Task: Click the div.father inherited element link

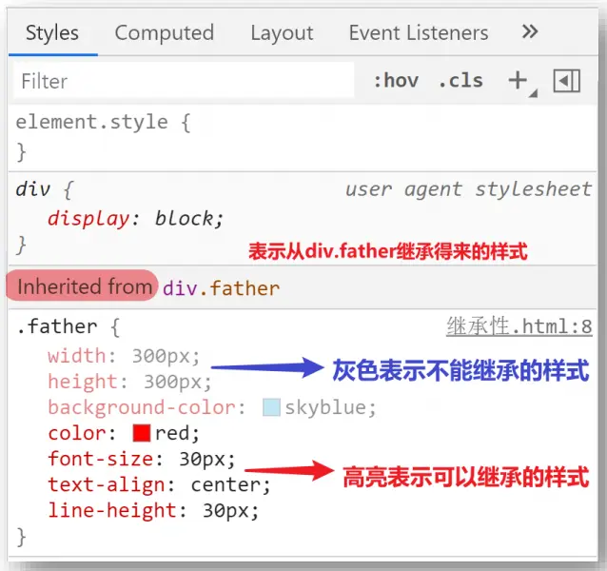Action: click(221, 286)
